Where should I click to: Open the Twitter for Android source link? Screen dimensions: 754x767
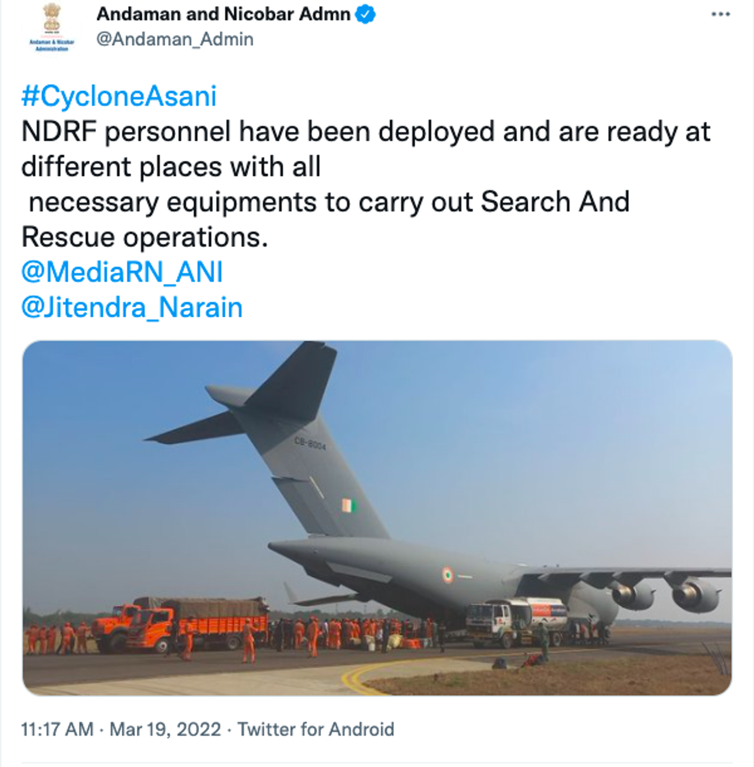coord(316,729)
